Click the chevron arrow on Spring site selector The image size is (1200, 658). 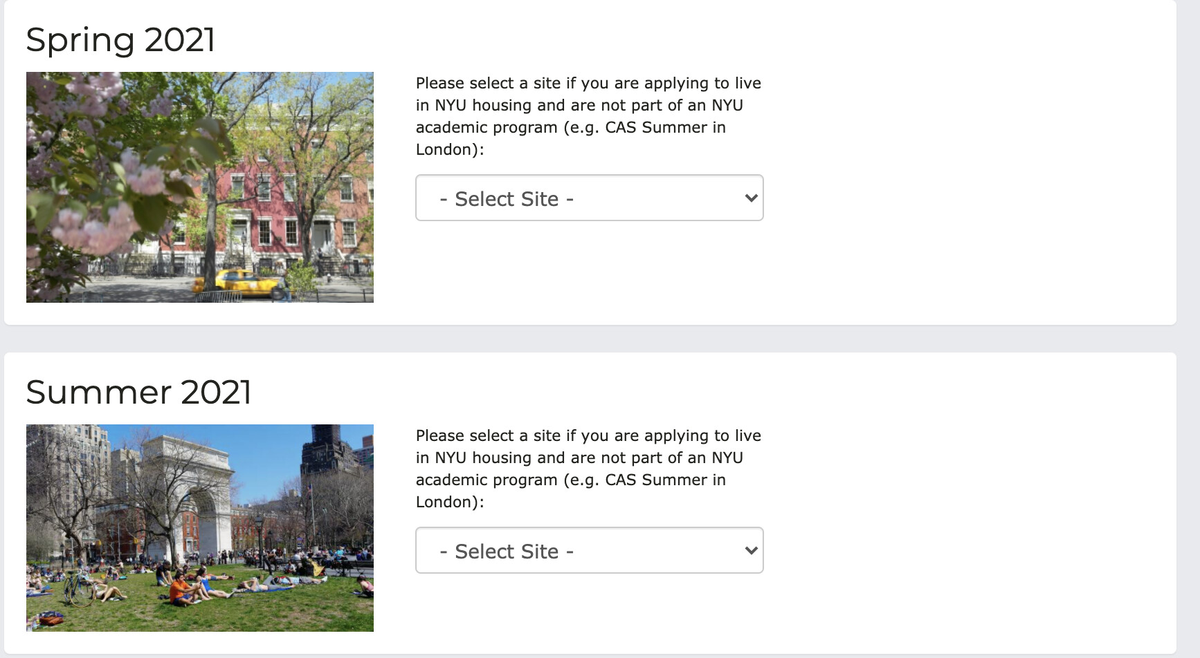click(x=751, y=198)
